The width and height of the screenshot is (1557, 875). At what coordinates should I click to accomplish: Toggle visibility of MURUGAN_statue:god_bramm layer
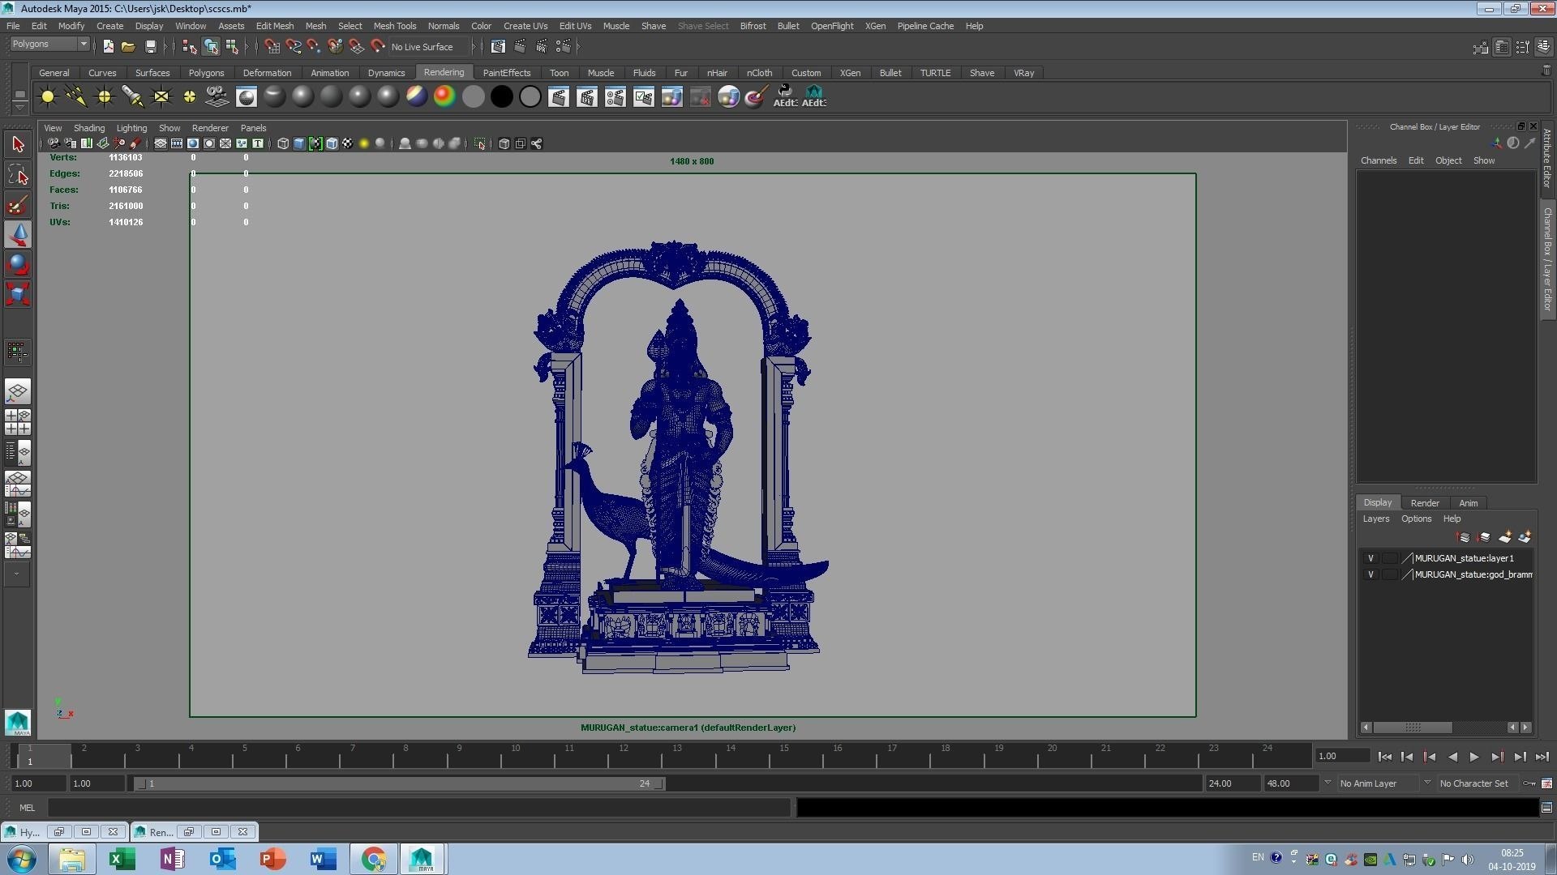(x=1370, y=574)
